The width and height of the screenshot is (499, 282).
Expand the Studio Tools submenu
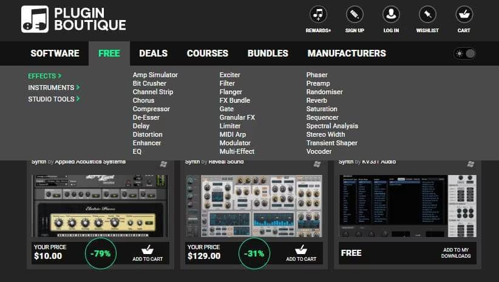54,99
